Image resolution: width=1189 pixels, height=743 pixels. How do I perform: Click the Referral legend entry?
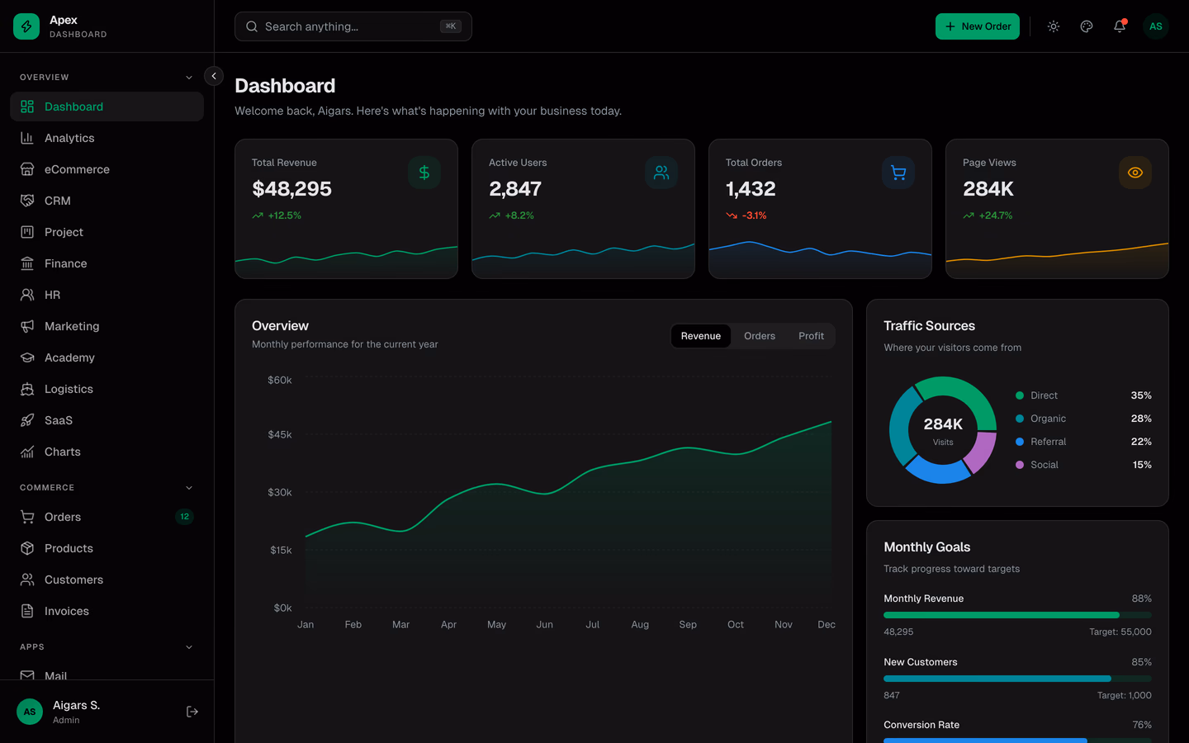point(1083,442)
